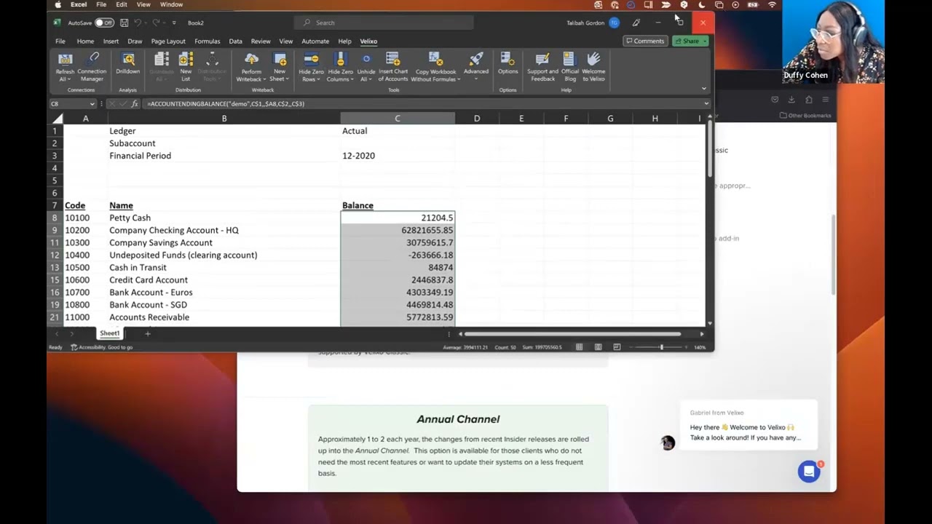Click the Undo arrow icon
This screenshot has height=524, width=932.
pyautogui.click(x=138, y=23)
